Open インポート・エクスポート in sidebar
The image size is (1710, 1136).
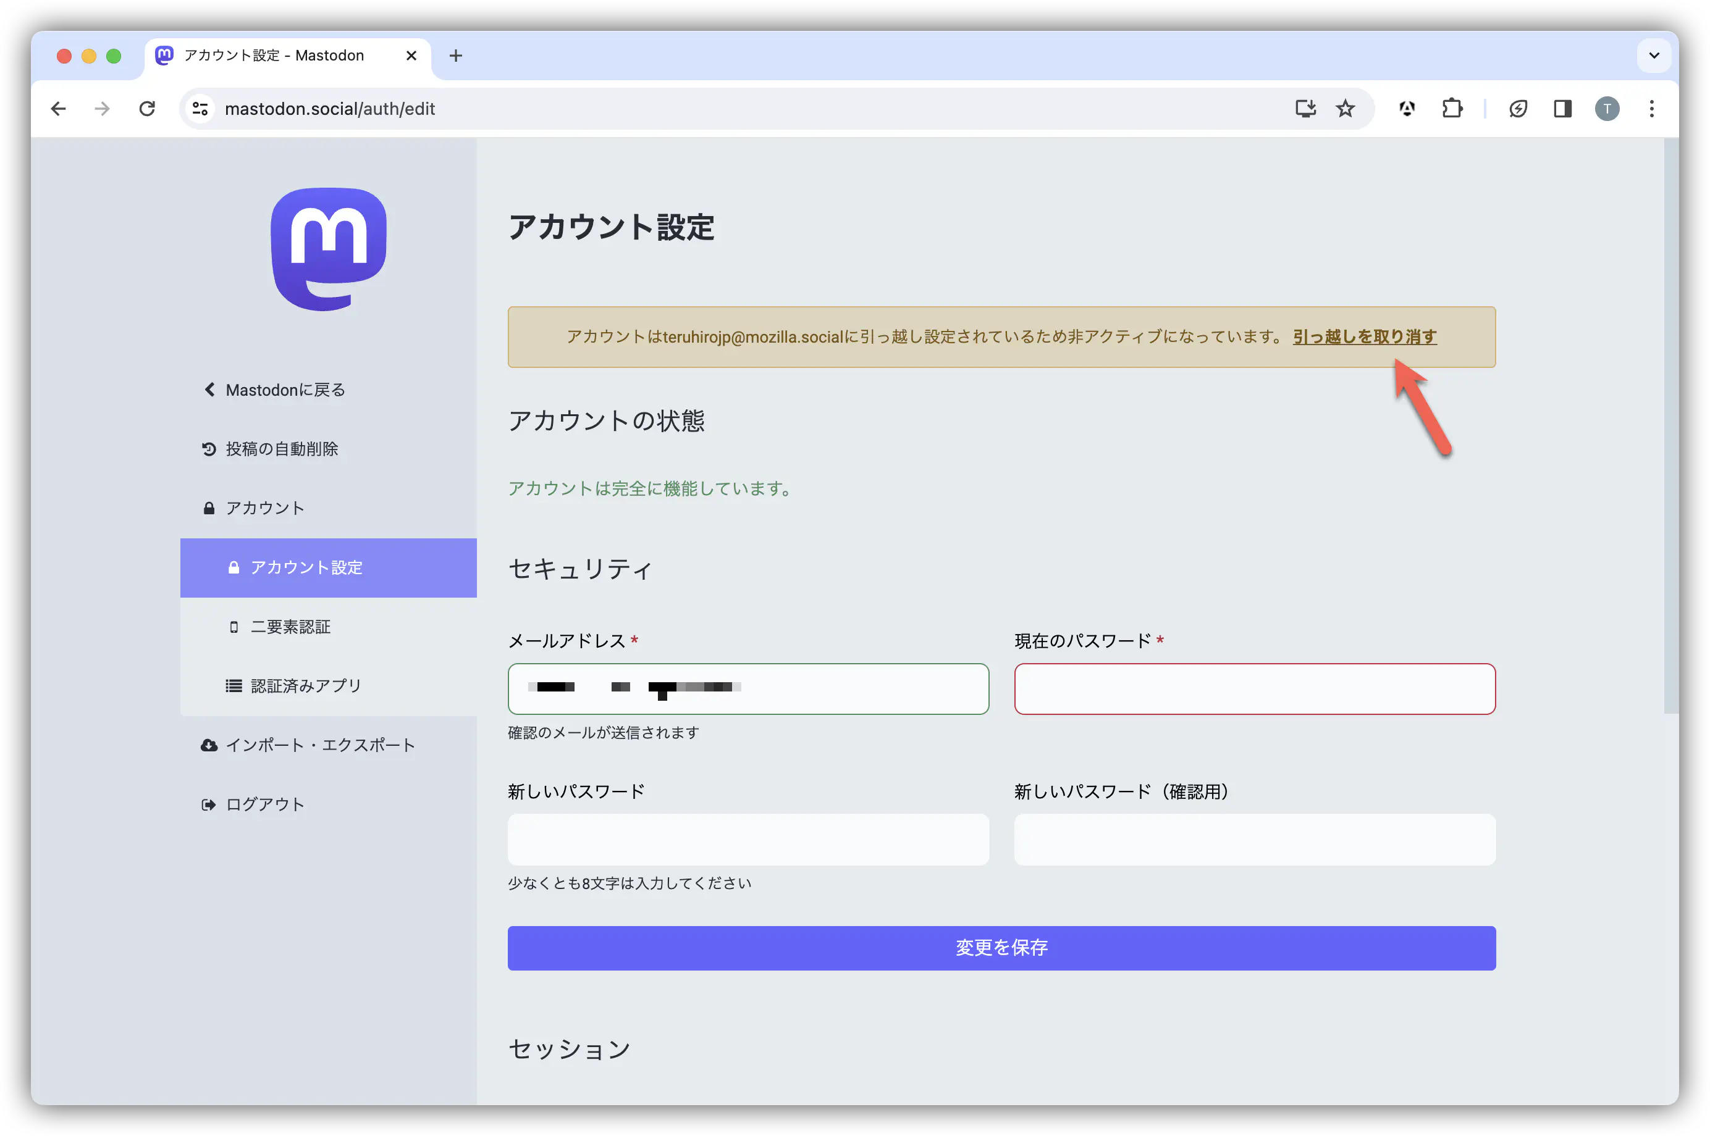[308, 745]
